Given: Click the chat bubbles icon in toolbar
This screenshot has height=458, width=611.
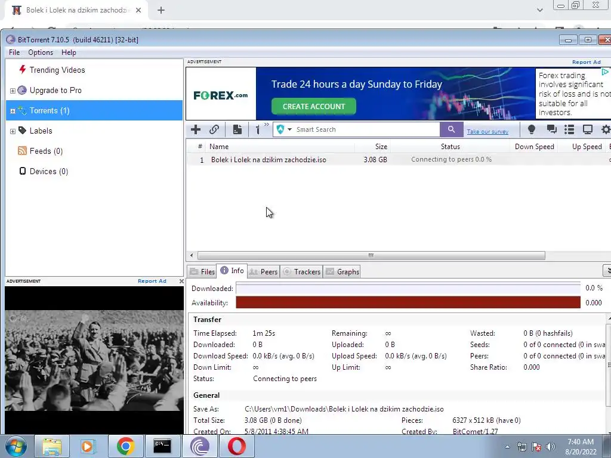Looking at the screenshot, I should tap(551, 129).
